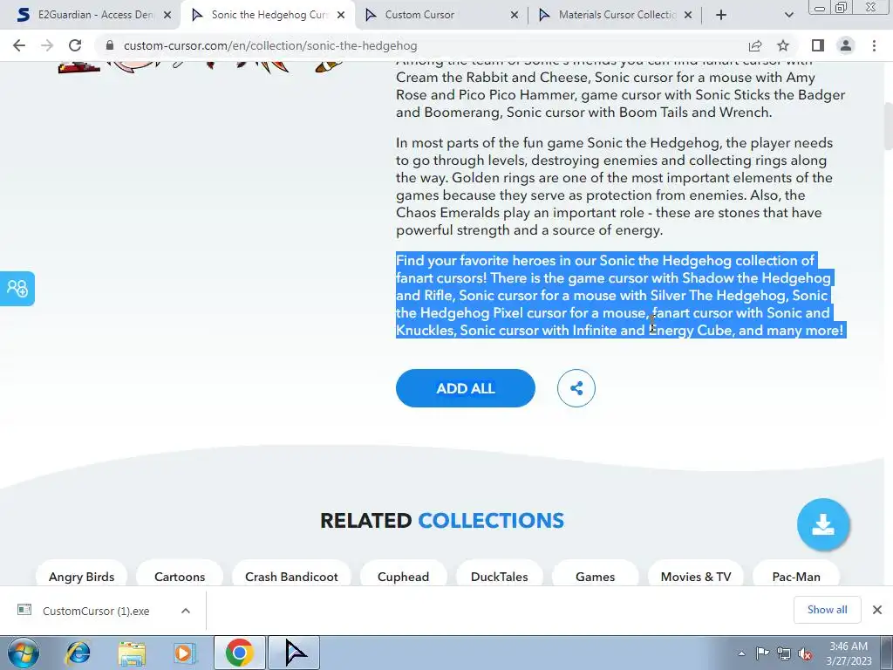Click Show all downloads

point(827,610)
